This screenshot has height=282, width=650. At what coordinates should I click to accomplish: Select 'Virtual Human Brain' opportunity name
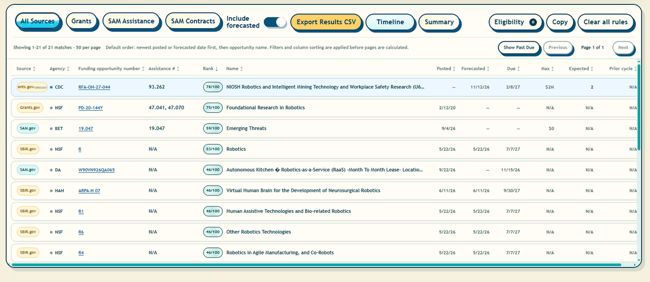(303, 191)
